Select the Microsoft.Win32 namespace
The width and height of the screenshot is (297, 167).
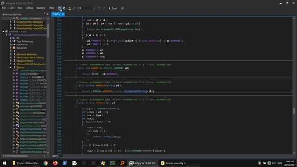click(x=25, y=61)
